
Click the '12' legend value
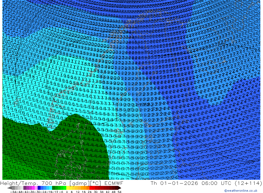[78, 192]
